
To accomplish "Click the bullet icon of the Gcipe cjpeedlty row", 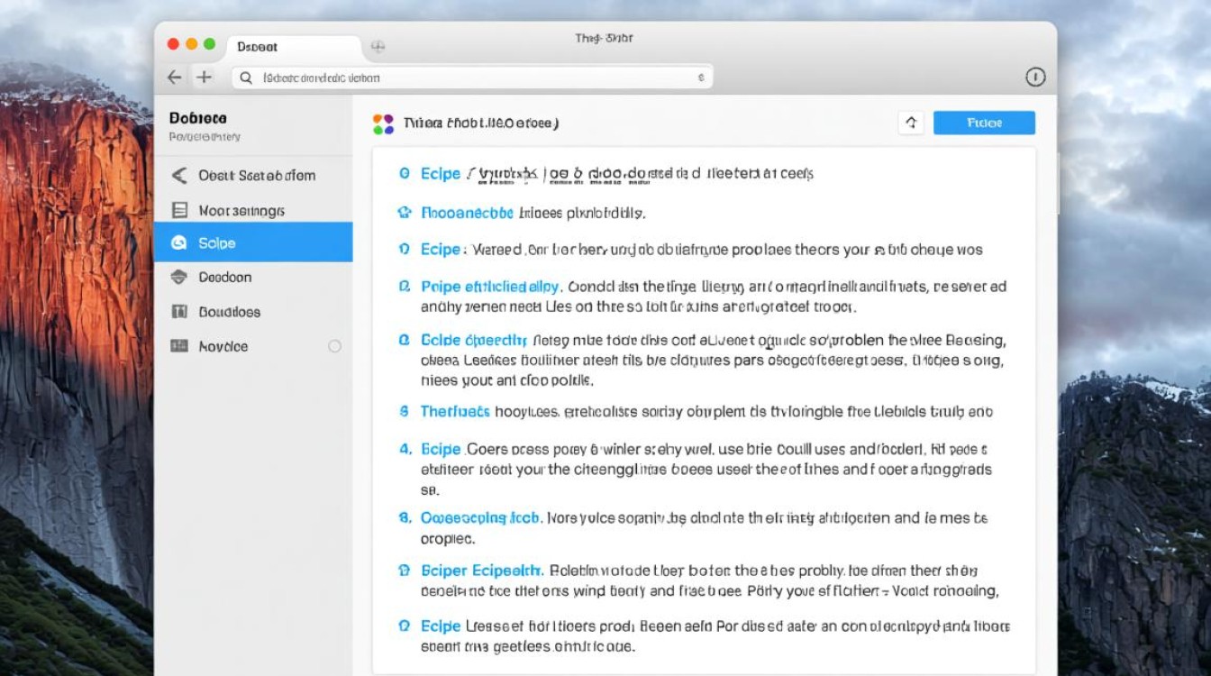I will click(405, 341).
